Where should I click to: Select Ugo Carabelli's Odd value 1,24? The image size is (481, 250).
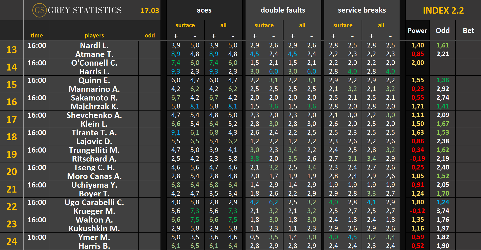tap(443, 202)
